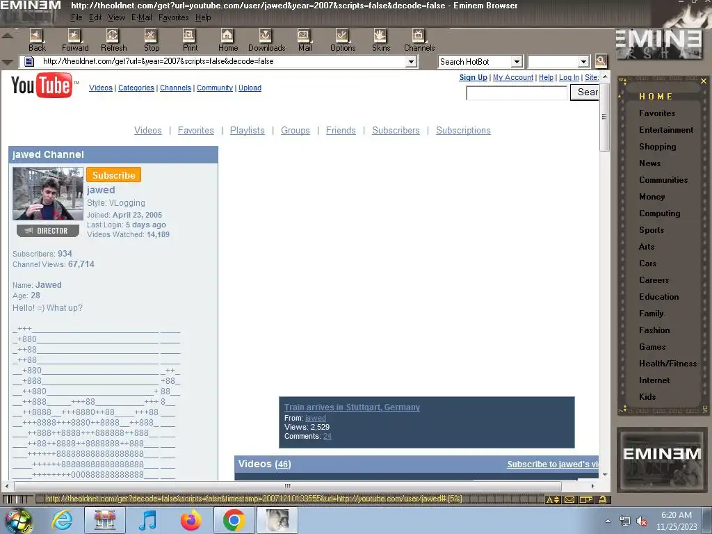Viewport: 712px width, 534px height.
Task: Open the 24 comments link
Action: pyautogui.click(x=327, y=437)
